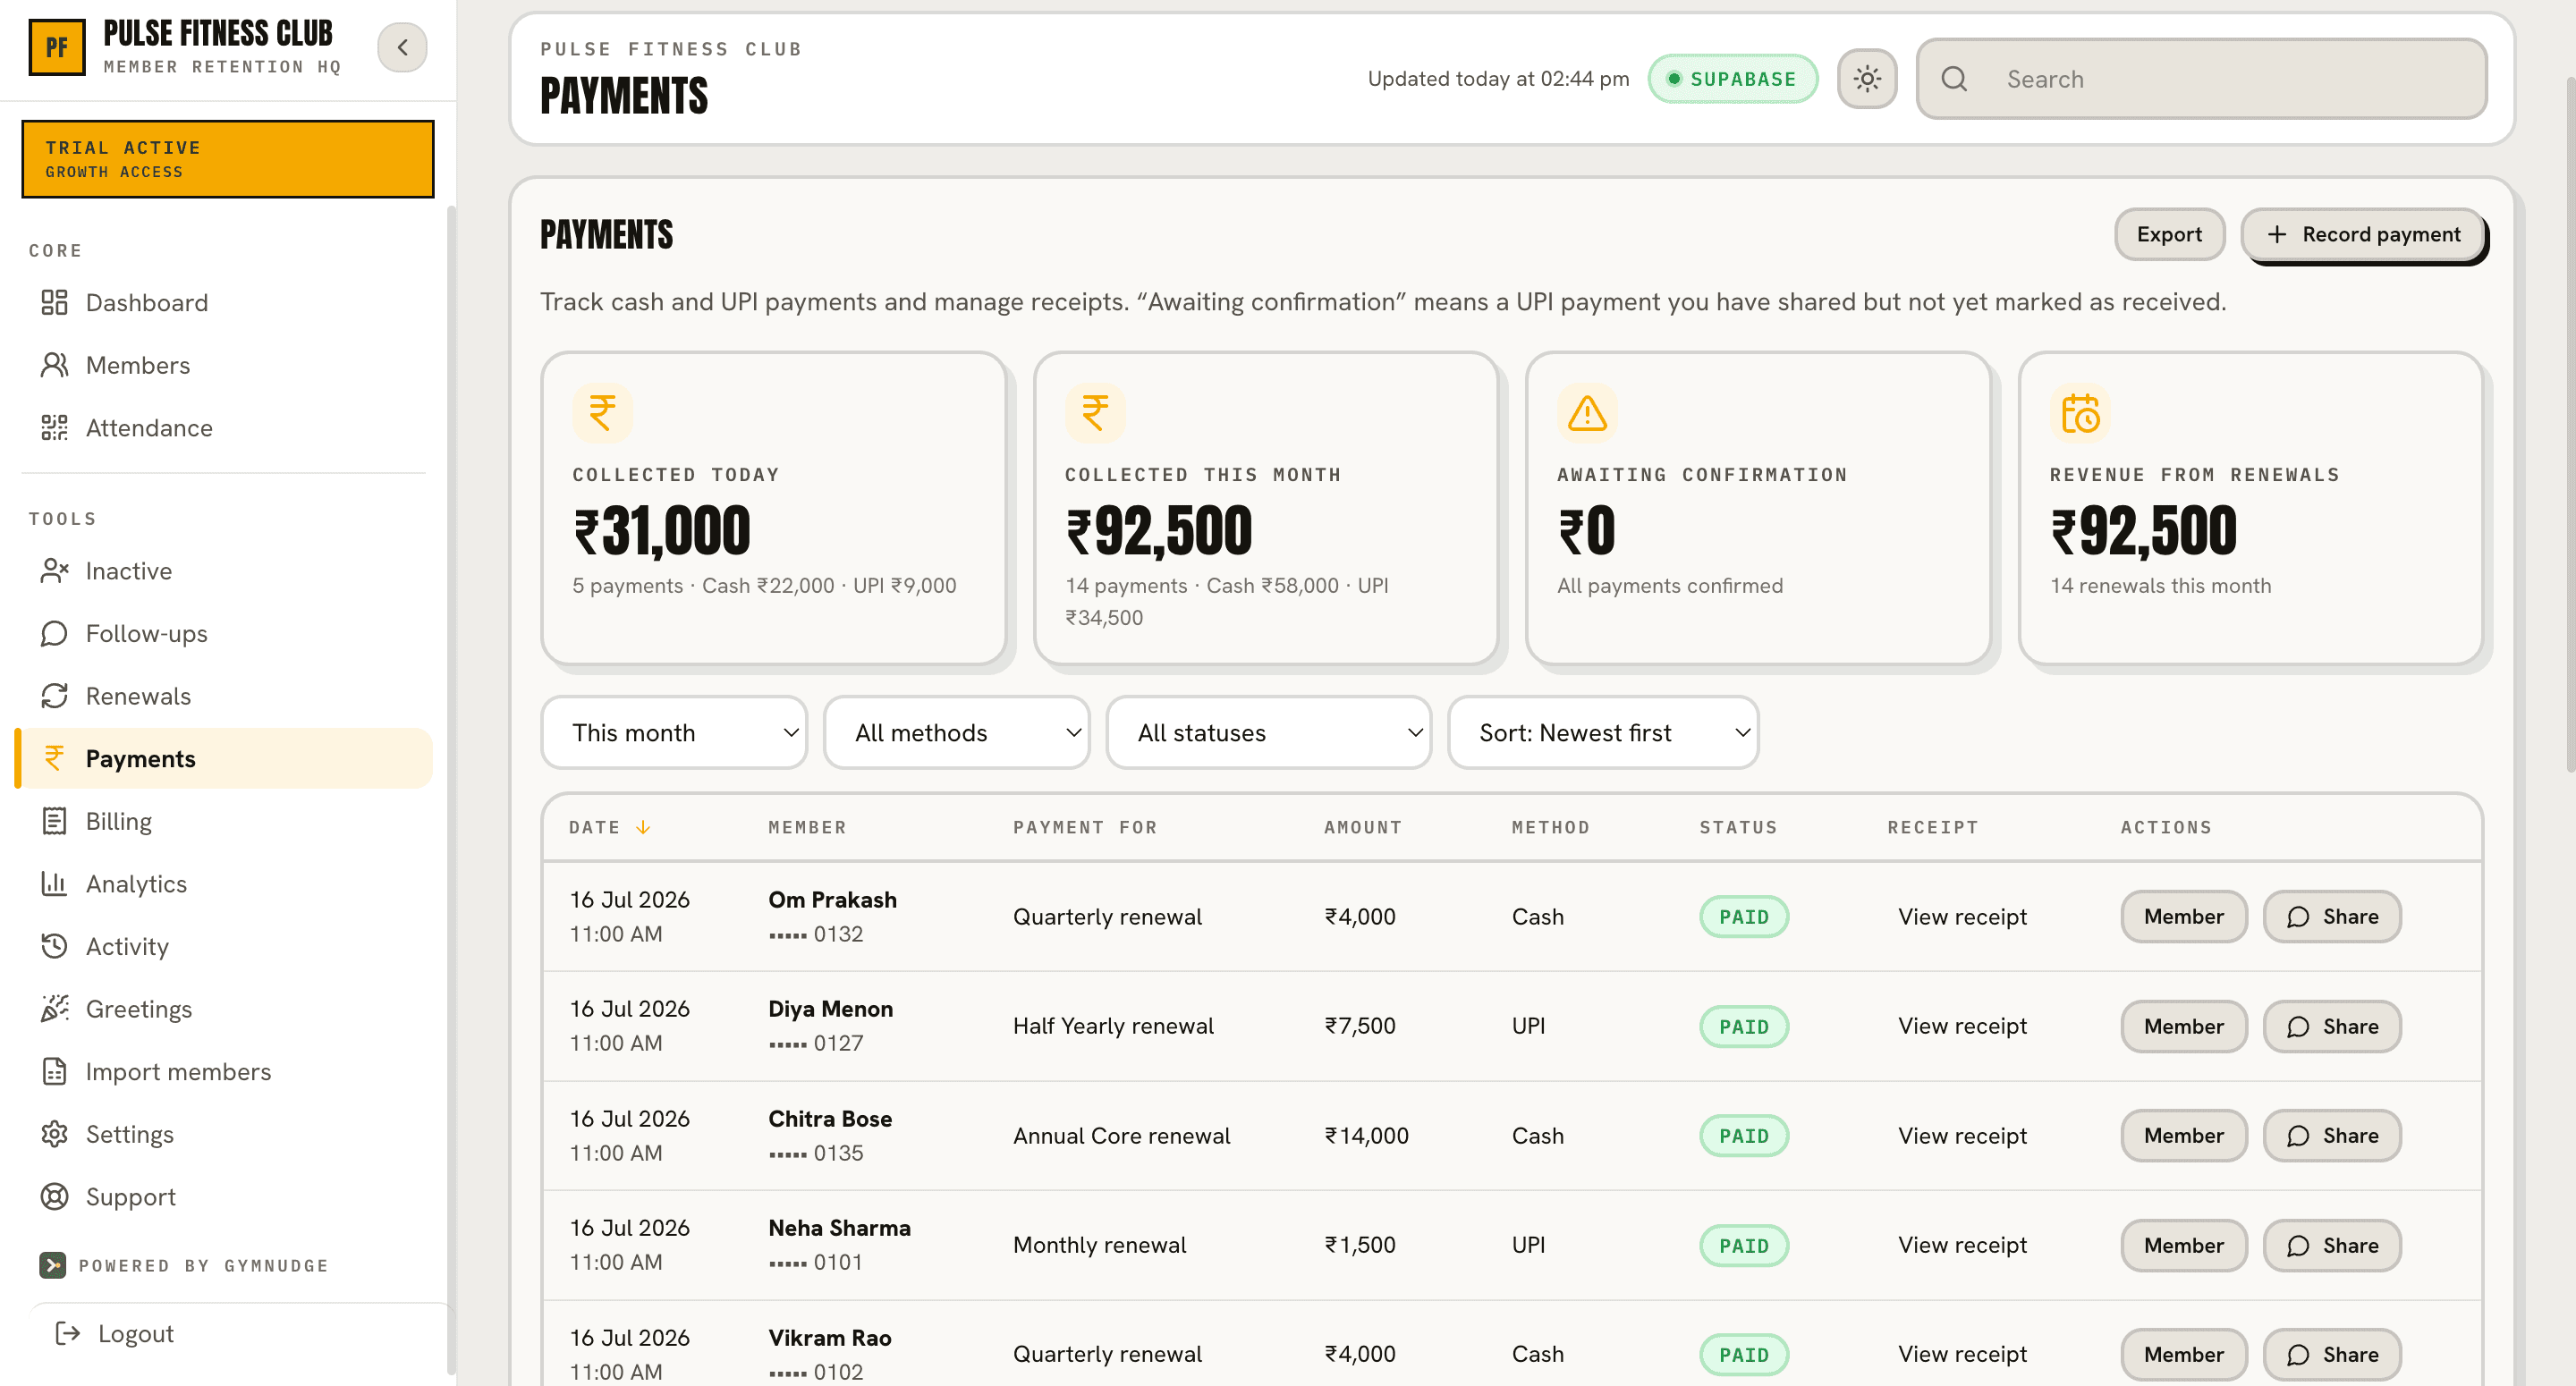Open the Attendance section

(226, 428)
